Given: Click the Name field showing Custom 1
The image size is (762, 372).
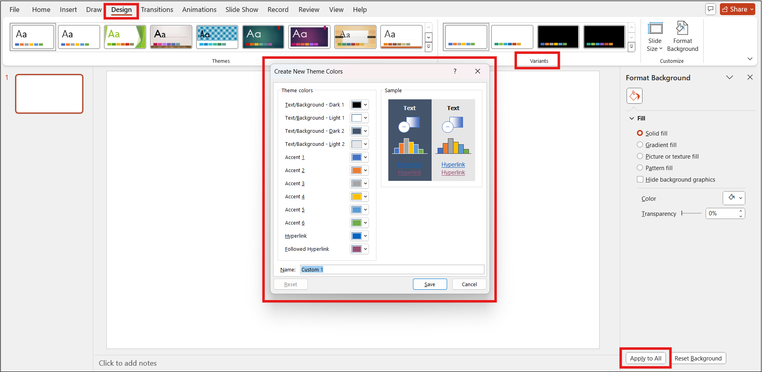Looking at the screenshot, I should pos(392,269).
